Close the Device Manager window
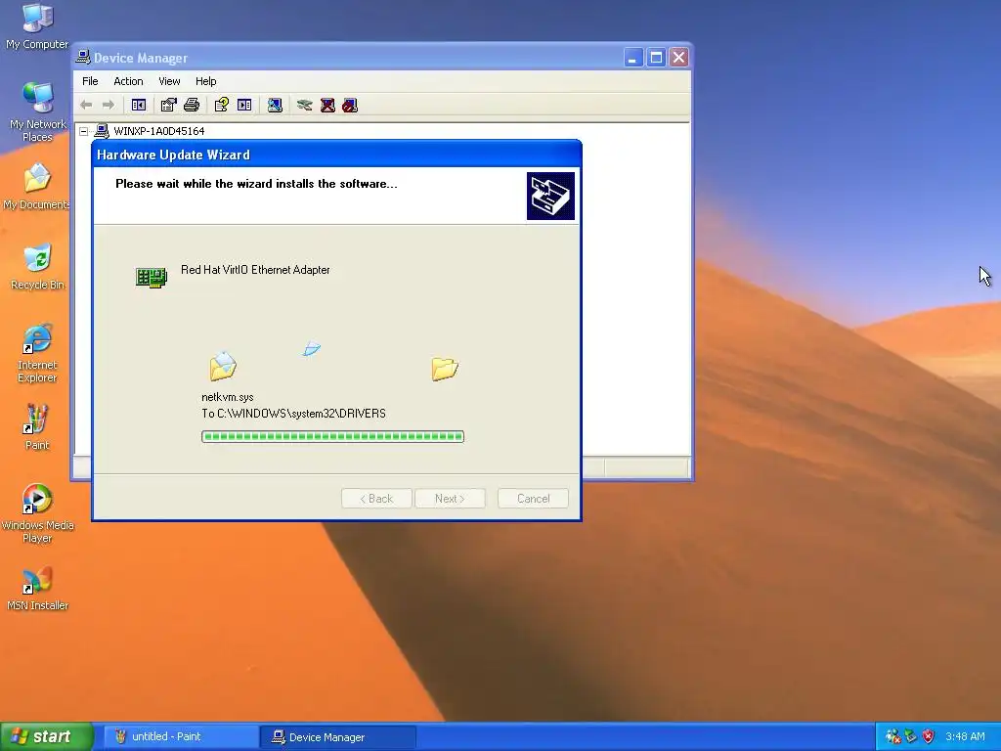 click(x=679, y=58)
